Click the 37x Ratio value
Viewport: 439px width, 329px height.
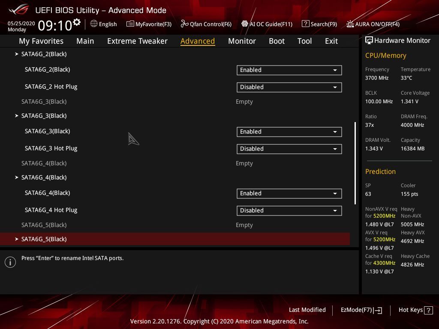(369, 125)
